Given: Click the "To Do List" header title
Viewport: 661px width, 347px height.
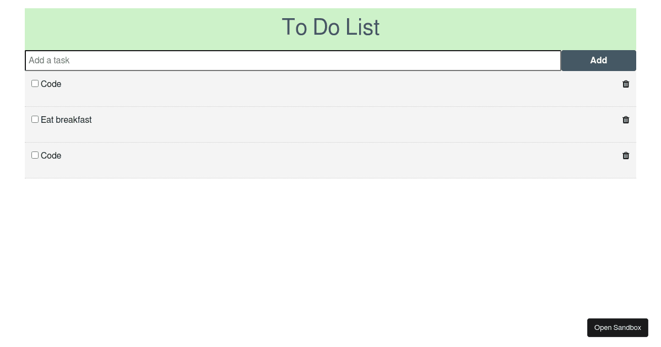Looking at the screenshot, I should click(330, 28).
